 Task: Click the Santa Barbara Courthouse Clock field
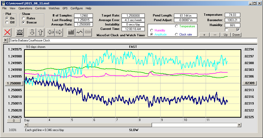click(133, 40)
